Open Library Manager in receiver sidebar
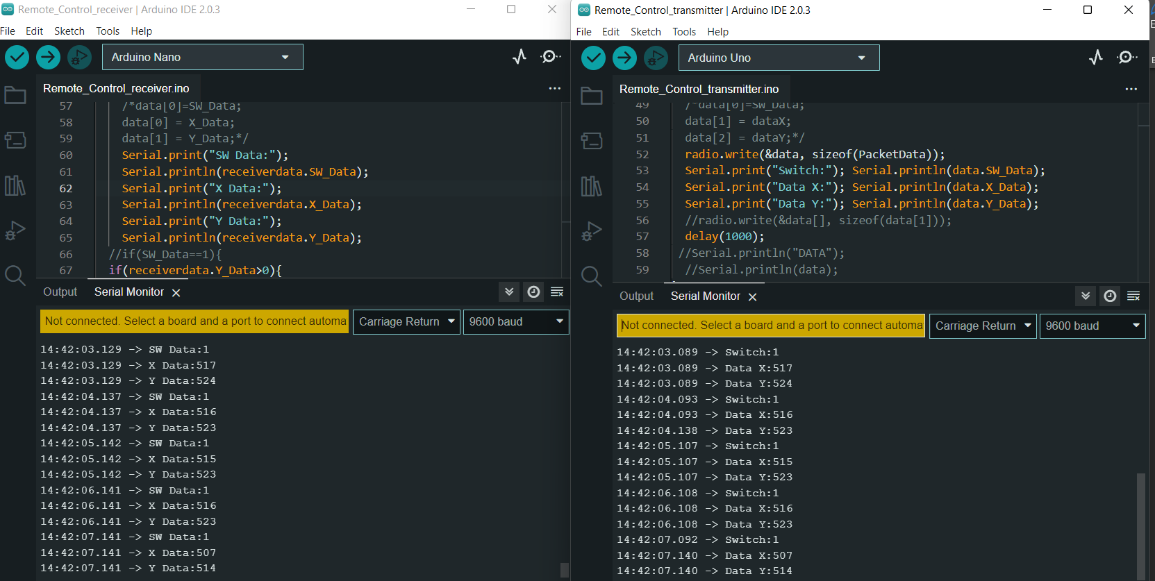The width and height of the screenshot is (1155, 581). coord(15,185)
